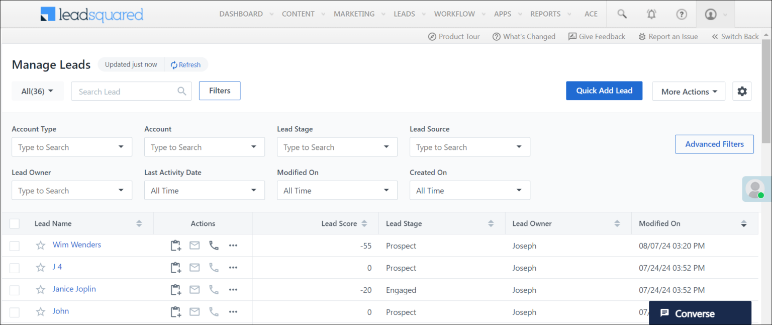Image resolution: width=772 pixels, height=325 pixels.
Task: Open Janice Joplin's lead details
Action: pos(74,289)
